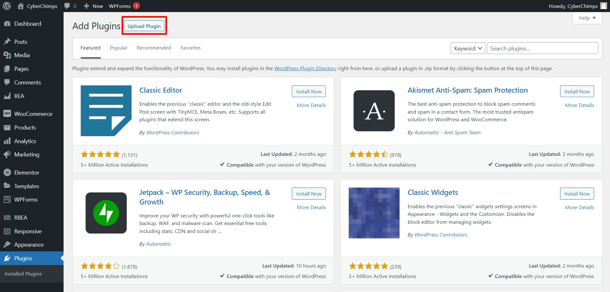Switch to the Recommended tab
This screenshot has width=610, height=292.
click(154, 48)
